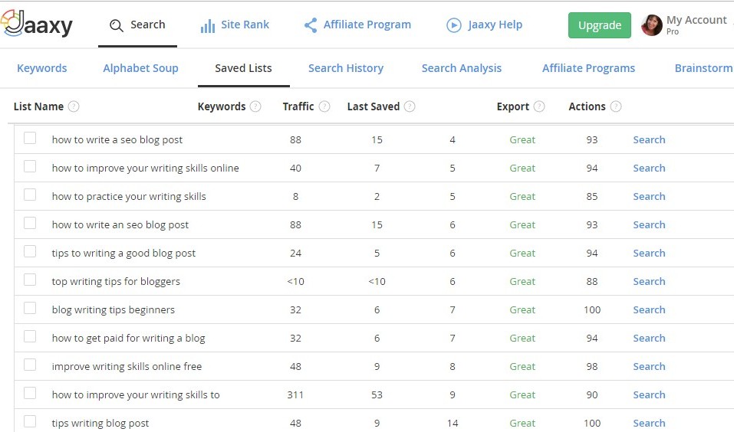734x432 pixels.
Task: Click the 311 traffic value
Action: coord(295,395)
